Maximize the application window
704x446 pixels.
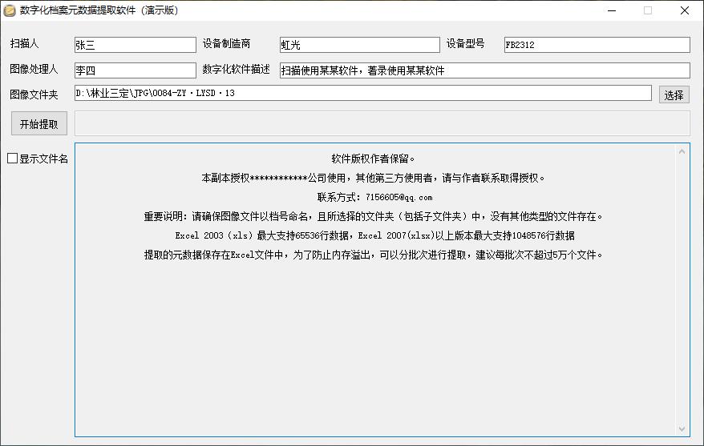coord(648,10)
